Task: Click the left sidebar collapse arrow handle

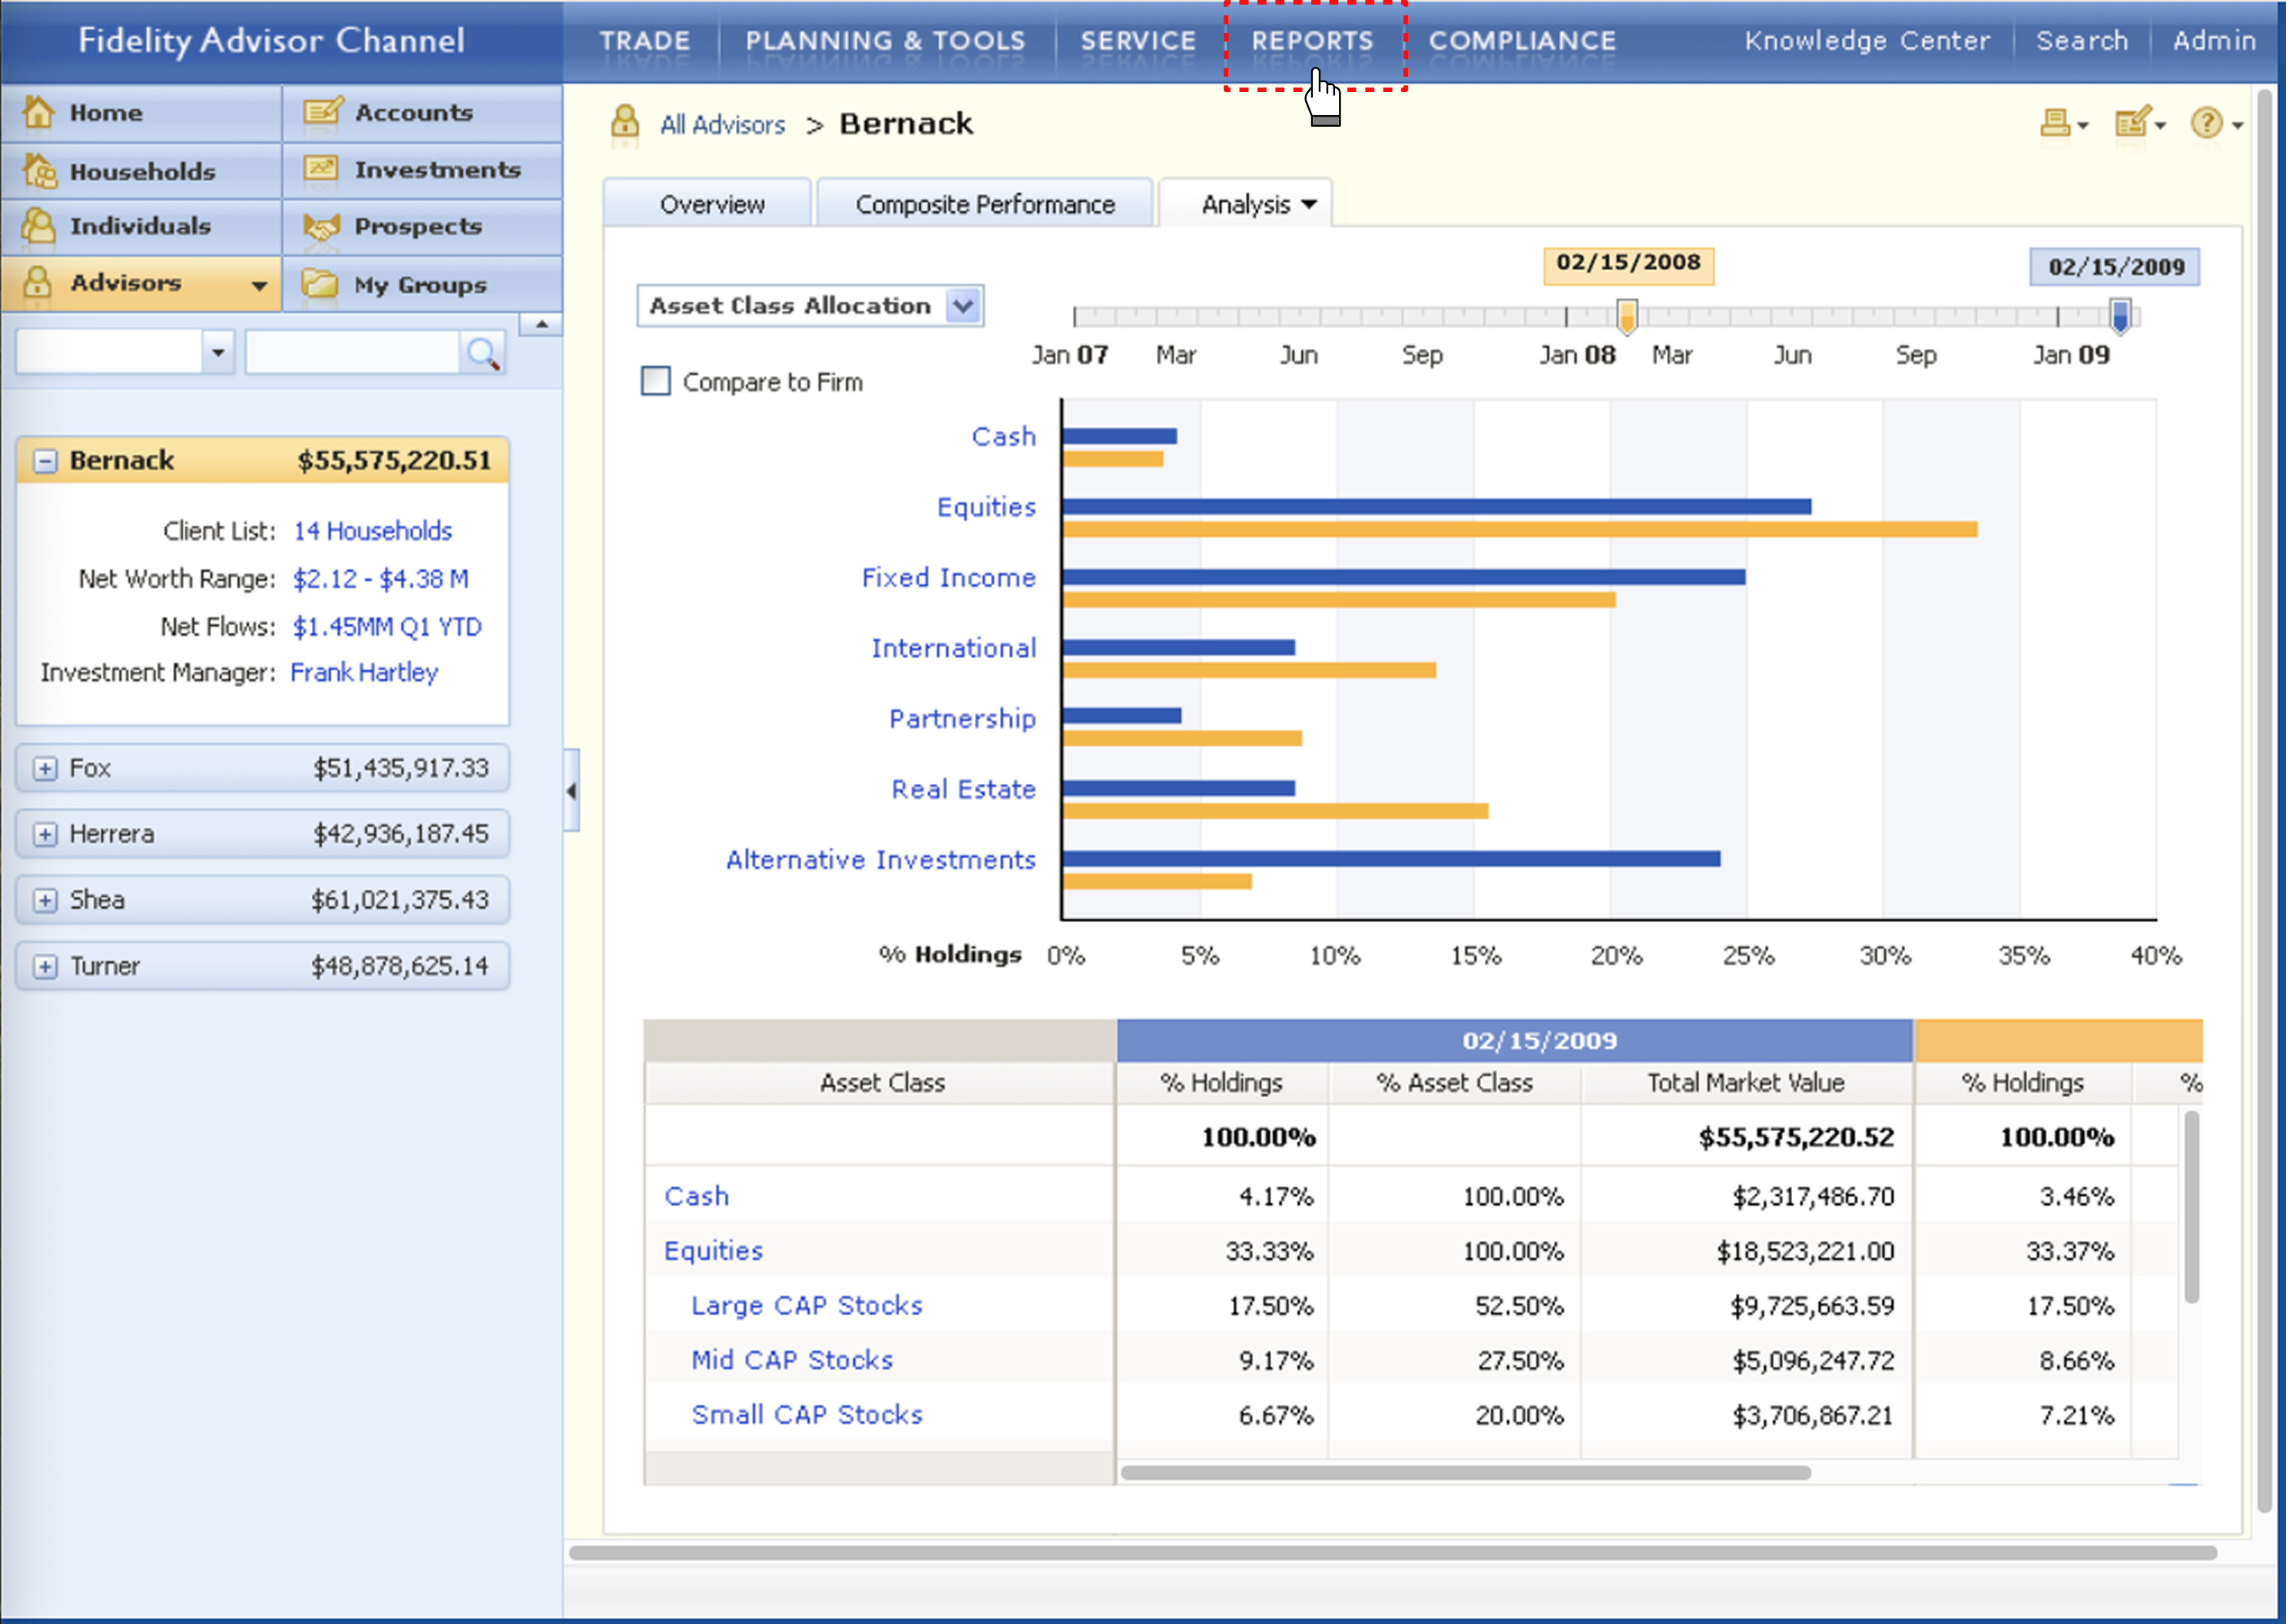Action: [571, 791]
